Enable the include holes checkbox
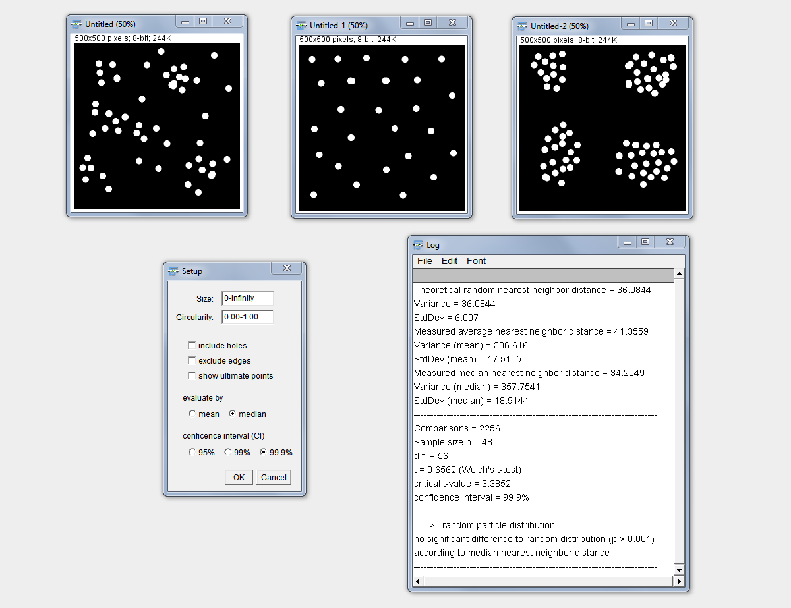The image size is (791, 608). (x=192, y=345)
